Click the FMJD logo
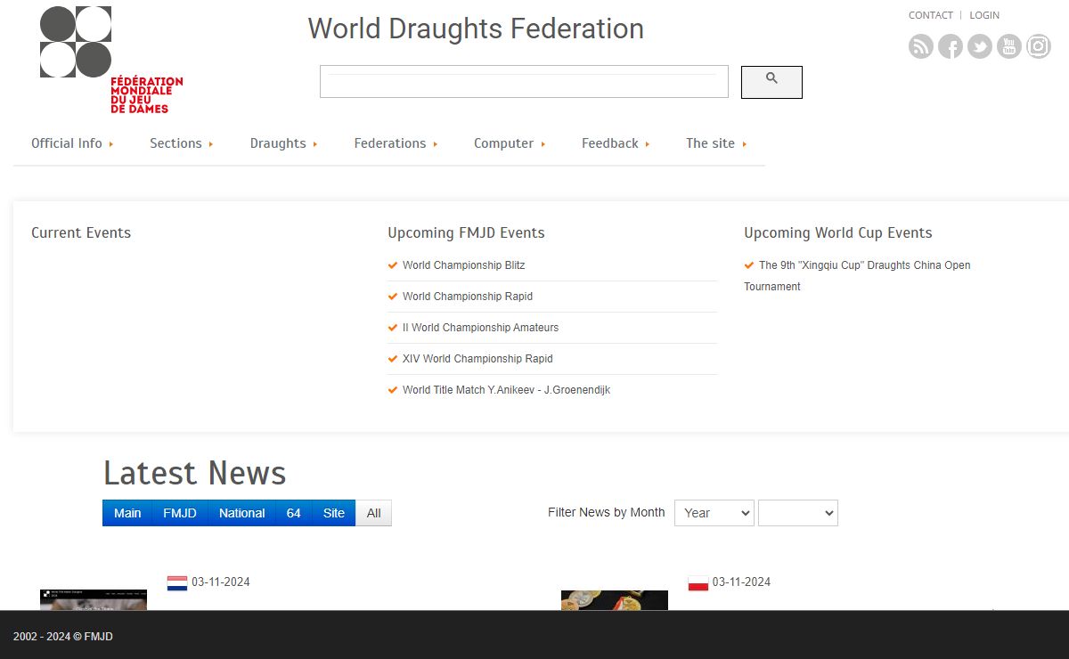 (x=110, y=60)
